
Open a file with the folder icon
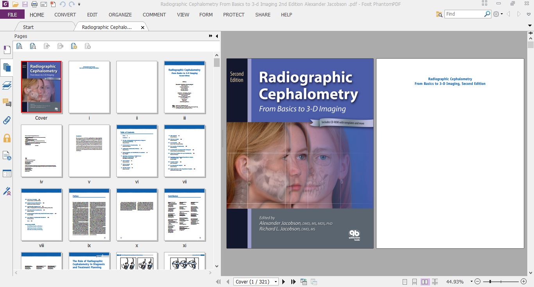click(x=15, y=4)
